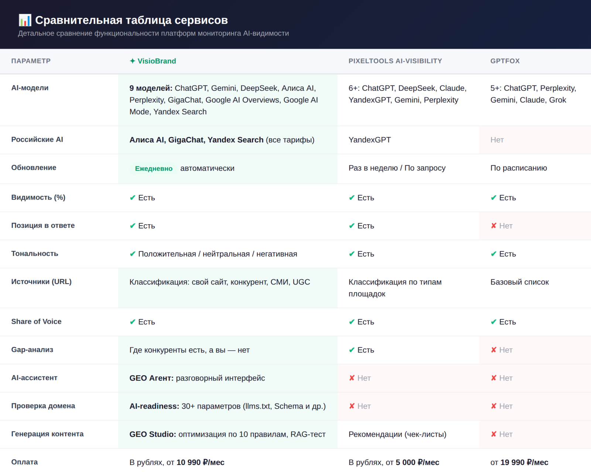This screenshot has height=472, width=591.
Task: Click the Gap-анализ row label
Action: tap(32, 350)
